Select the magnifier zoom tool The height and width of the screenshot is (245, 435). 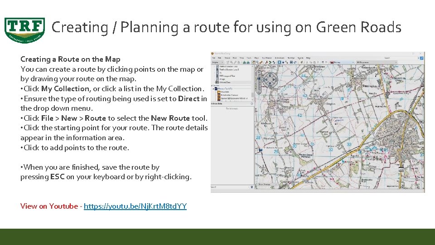pos(257,62)
